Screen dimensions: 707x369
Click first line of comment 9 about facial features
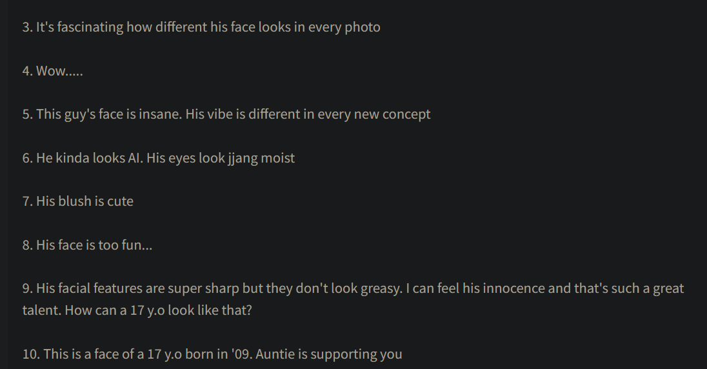[x=353, y=288]
